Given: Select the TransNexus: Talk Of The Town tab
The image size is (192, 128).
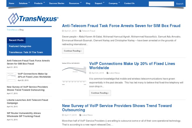Looking at the screenshot, I should pyautogui.click(x=26, y=52).
